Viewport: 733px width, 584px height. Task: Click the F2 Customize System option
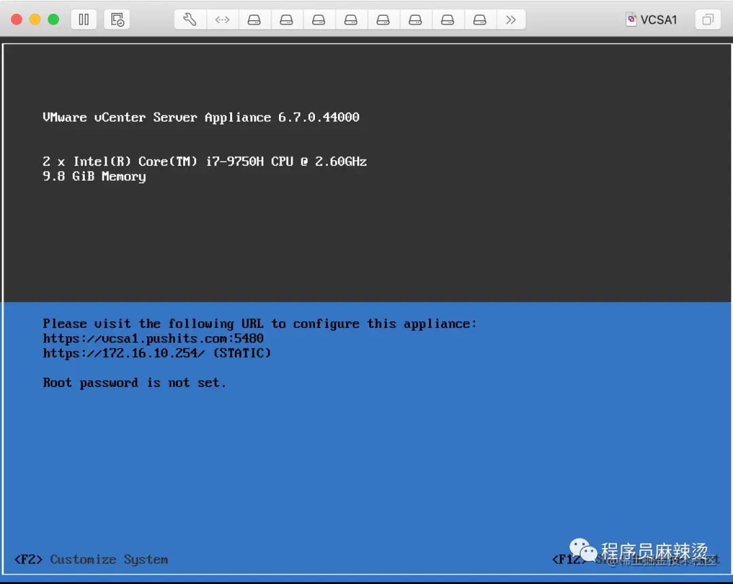point(91,560)
